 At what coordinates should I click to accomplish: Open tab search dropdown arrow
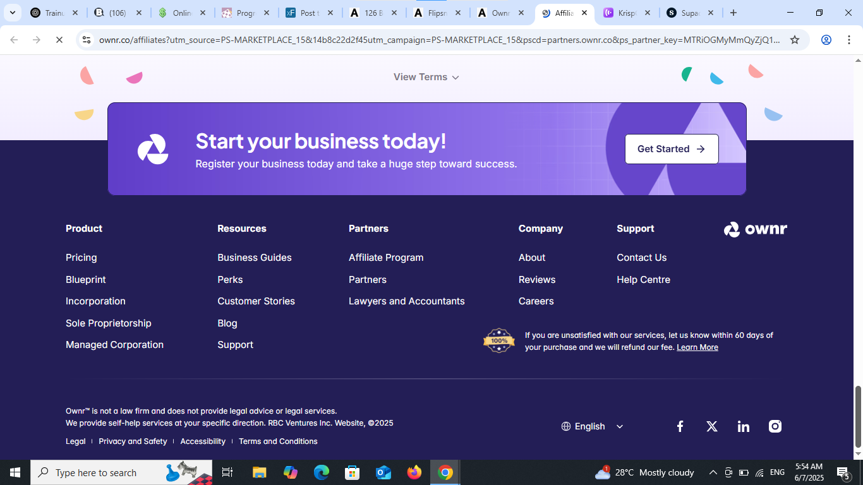pyautogui.click(x=12, y=13)
